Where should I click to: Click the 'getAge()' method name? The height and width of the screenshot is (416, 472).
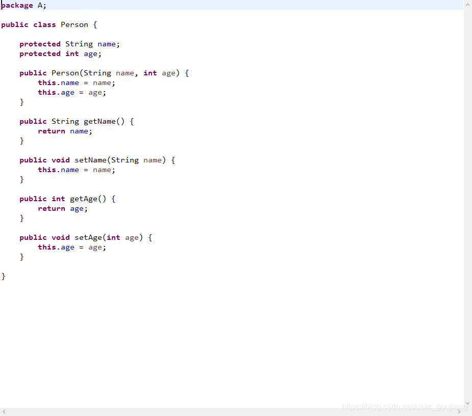pyautogui.click(x=88, y=199)
